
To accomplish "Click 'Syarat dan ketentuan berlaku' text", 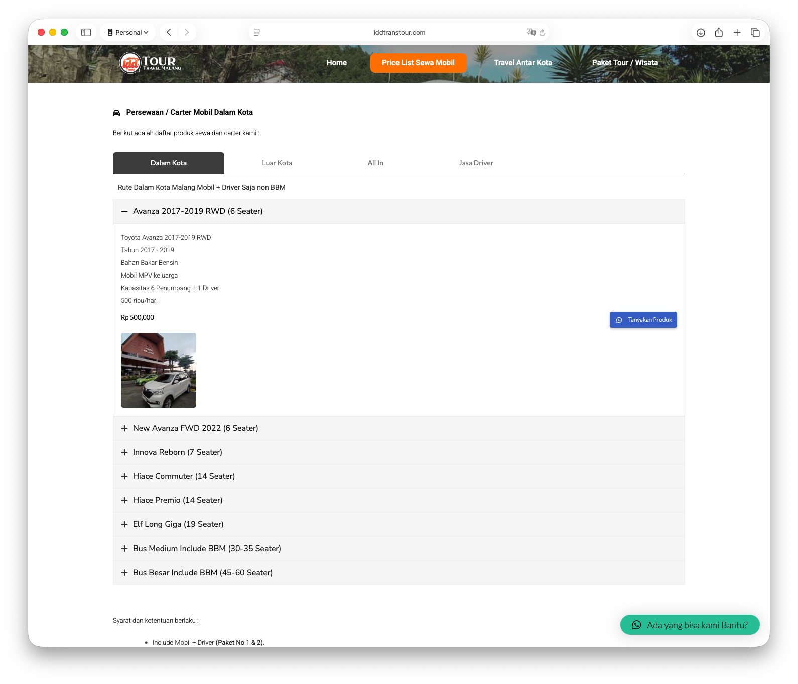I will [x=156, y=621].
